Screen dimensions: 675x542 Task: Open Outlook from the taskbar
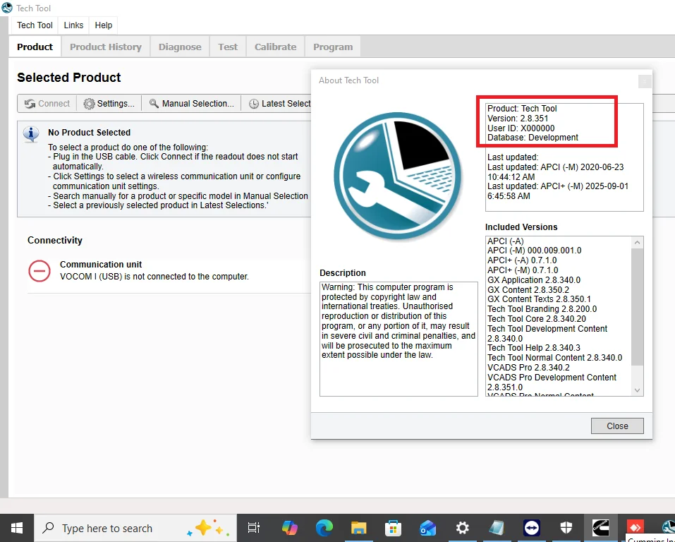coord(427,528)
